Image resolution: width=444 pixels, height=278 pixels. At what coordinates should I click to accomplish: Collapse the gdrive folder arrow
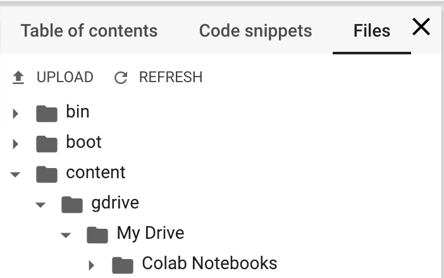tap(40, 205)
